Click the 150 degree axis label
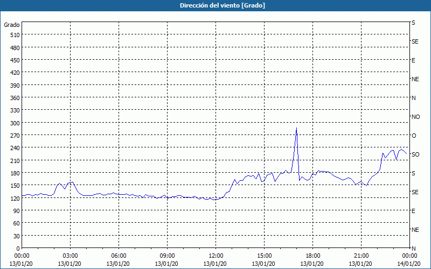The height and width of the screenshot is (269, 431). click(x=15, y=186)
